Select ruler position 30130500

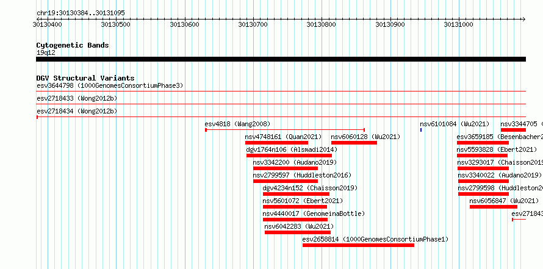pos(116,24)
